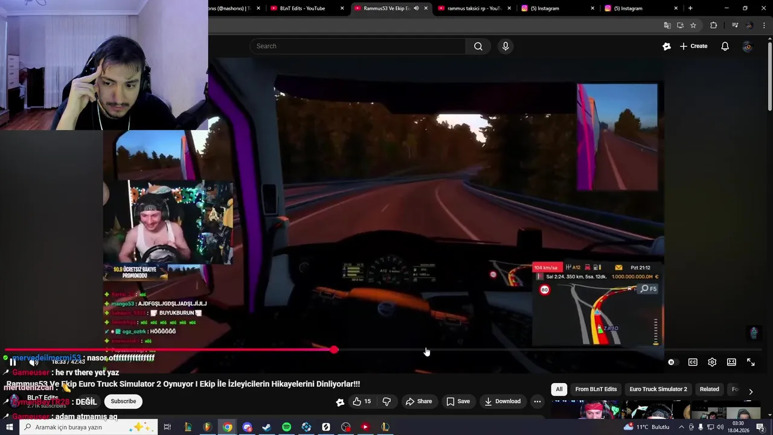Mute the tab via speaker icon on Rammus53 tab

[x=416, y=8]
